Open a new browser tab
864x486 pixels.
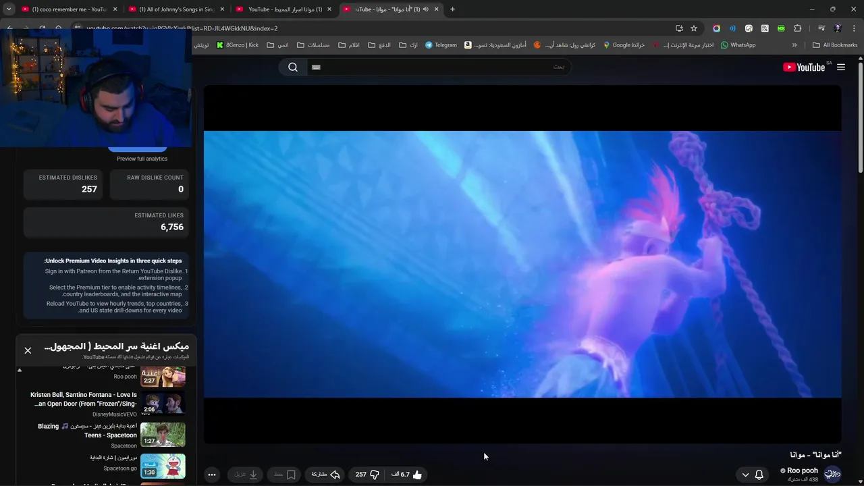click(452, 9)
